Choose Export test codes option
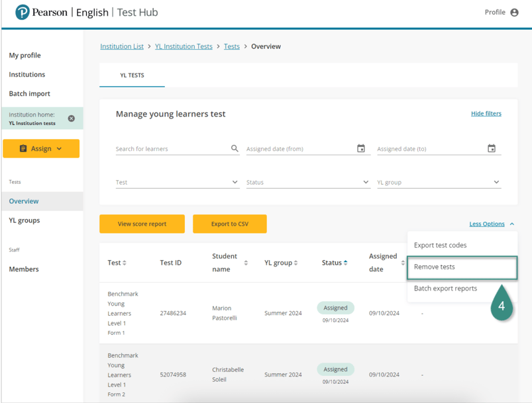 [x=440, y=246]
